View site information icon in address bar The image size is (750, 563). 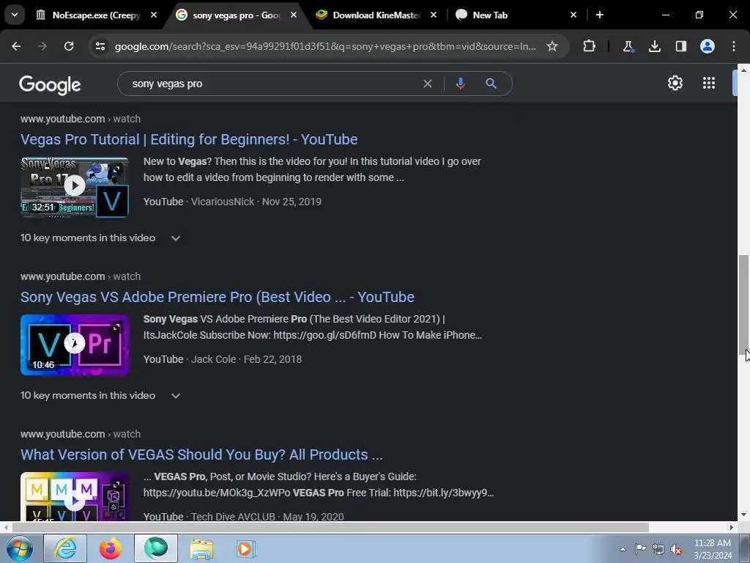point(100,46)
